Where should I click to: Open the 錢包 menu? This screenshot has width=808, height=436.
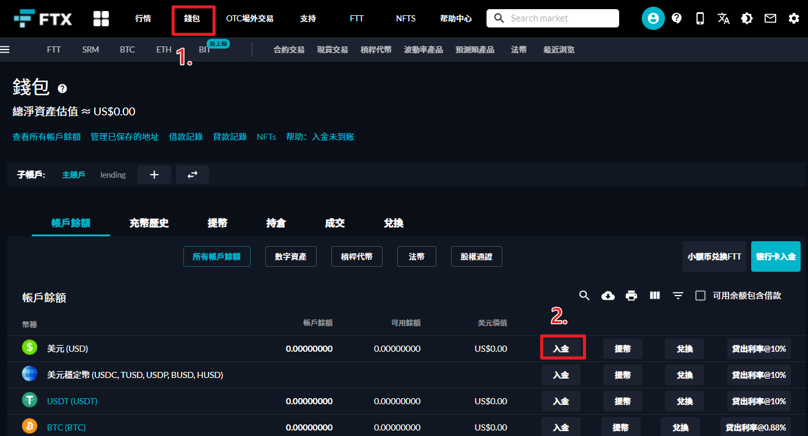click(x=192, y=18)
